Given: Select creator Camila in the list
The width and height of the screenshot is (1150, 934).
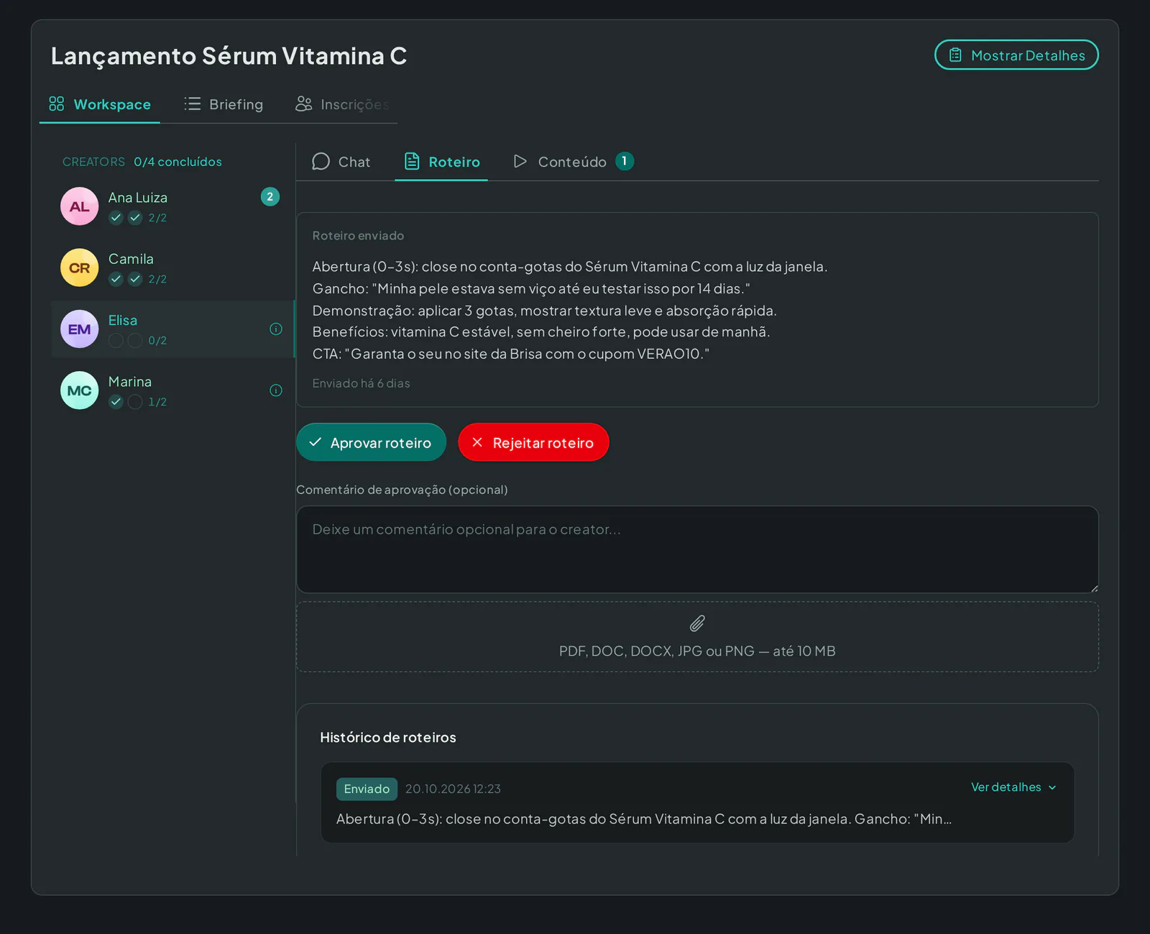Looking at the screenshot, I should (173, 268).
